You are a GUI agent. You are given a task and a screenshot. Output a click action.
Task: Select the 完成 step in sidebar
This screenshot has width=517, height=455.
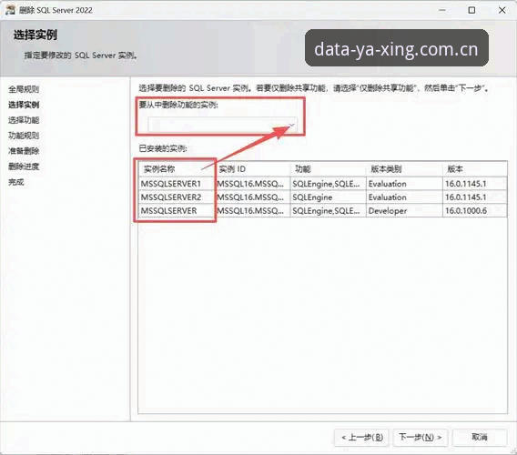[x=16, y=182]
